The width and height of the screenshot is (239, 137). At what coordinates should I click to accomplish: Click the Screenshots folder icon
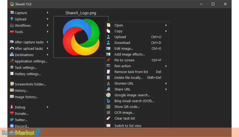[x=12, y=84]
